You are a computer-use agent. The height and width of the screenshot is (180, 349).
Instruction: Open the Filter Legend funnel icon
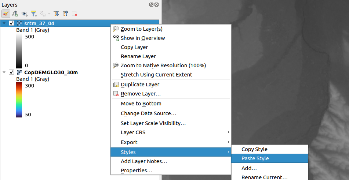click(x=34, y=14)
